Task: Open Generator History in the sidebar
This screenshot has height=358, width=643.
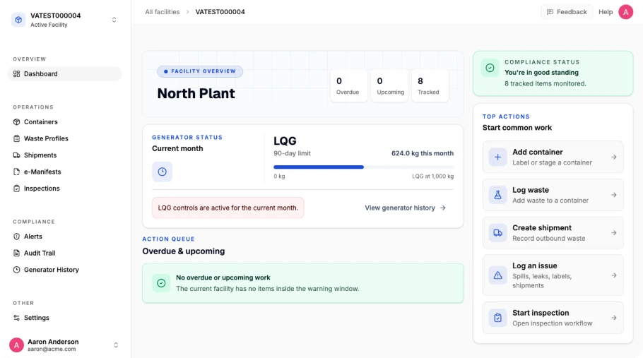Action: pos(64,270)
